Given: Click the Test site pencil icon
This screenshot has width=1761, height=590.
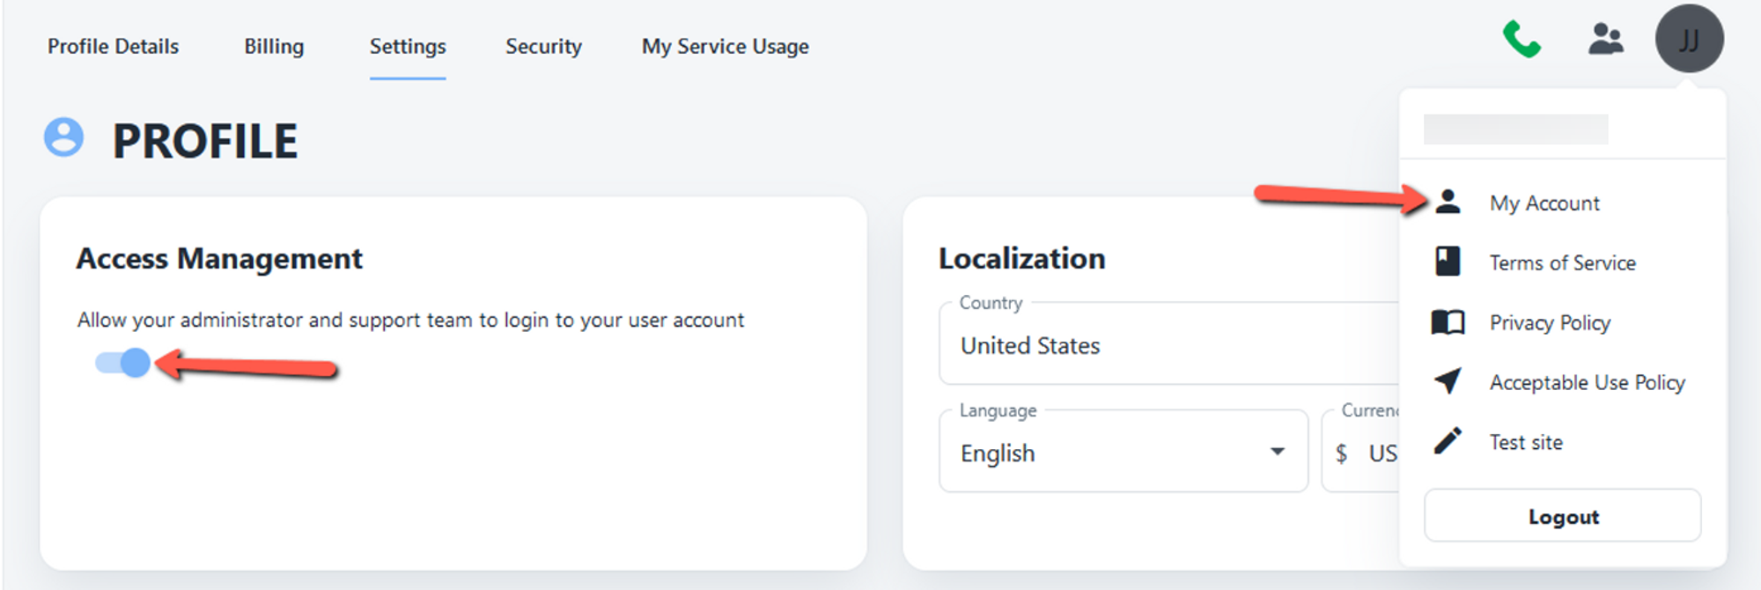Looking at the screenshot, I should coord(1448,441).
